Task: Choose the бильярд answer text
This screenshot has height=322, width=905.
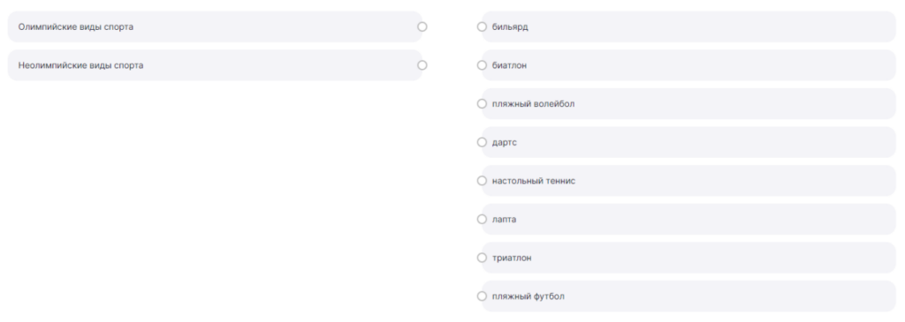Action: [x=510, y=27]
